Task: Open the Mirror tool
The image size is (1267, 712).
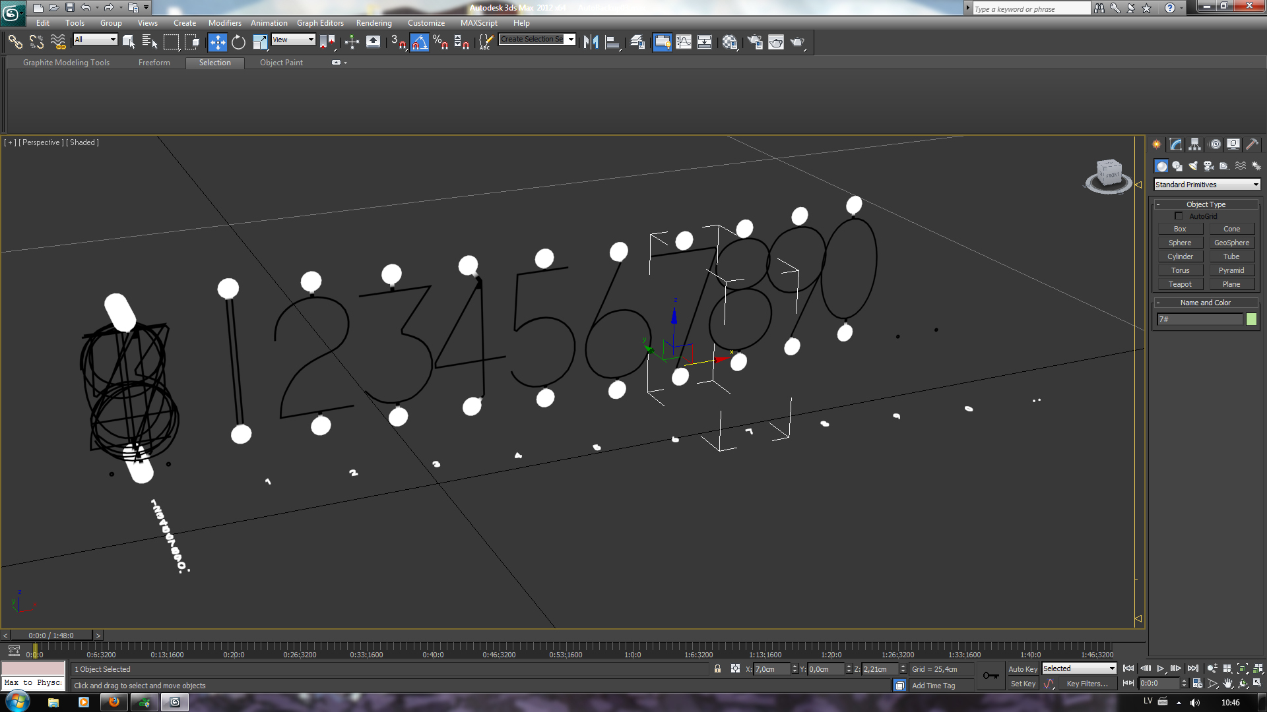Action: (x=591, y=42)
